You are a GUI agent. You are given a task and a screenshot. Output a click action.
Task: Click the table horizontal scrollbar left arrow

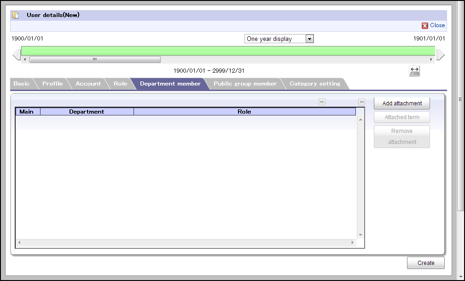click(x=19, y=242)
